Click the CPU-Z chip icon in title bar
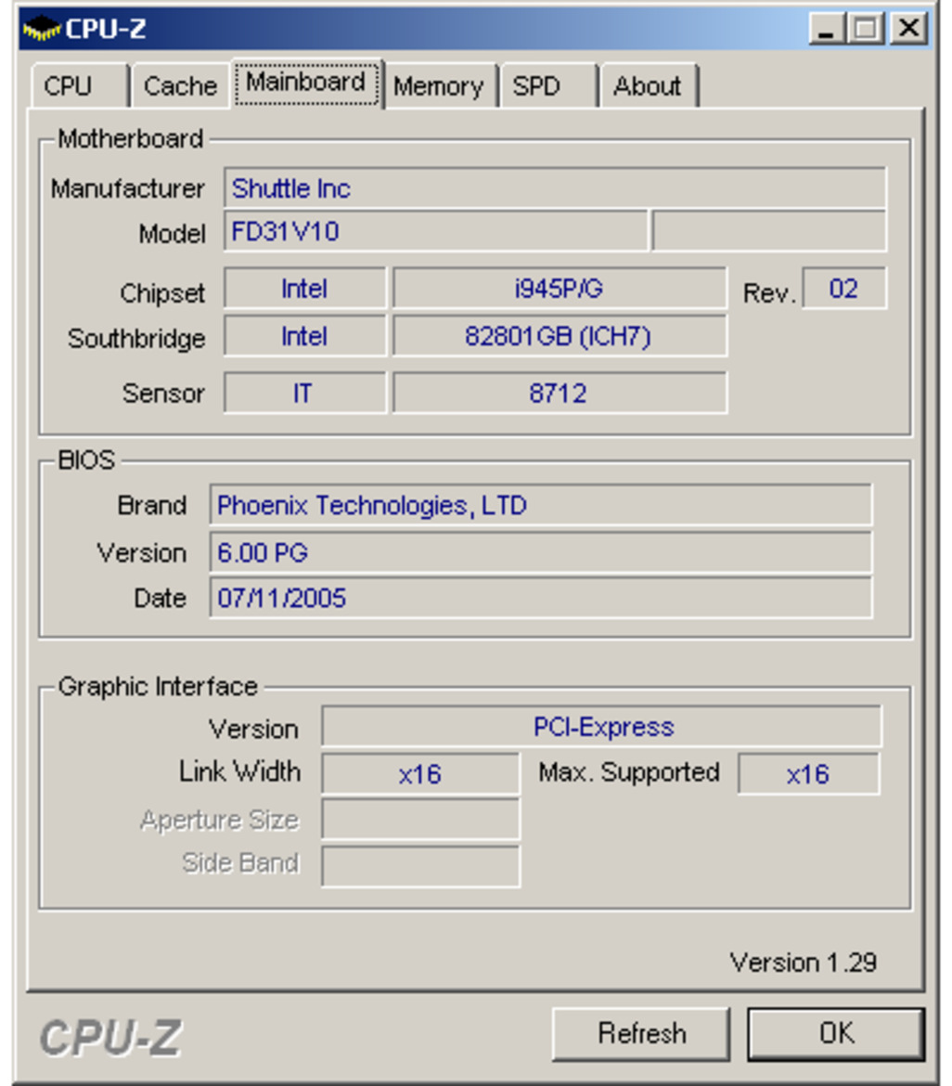 43,29
